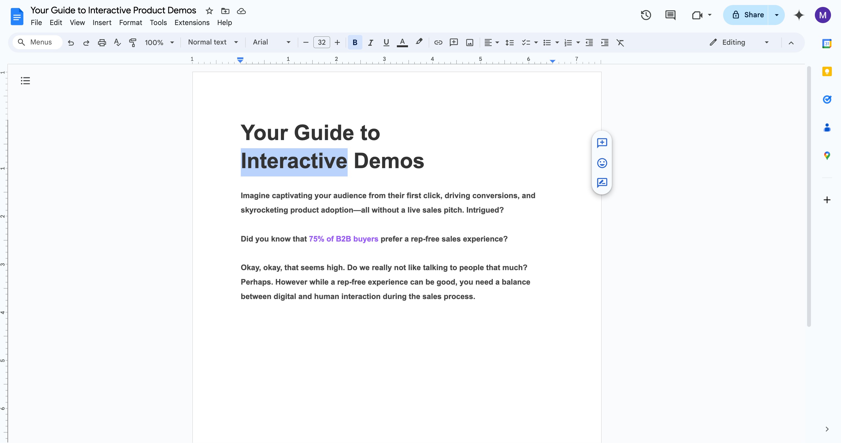
Task: Collapse the toolbar with chevron
Action: (x=791, y=43)
